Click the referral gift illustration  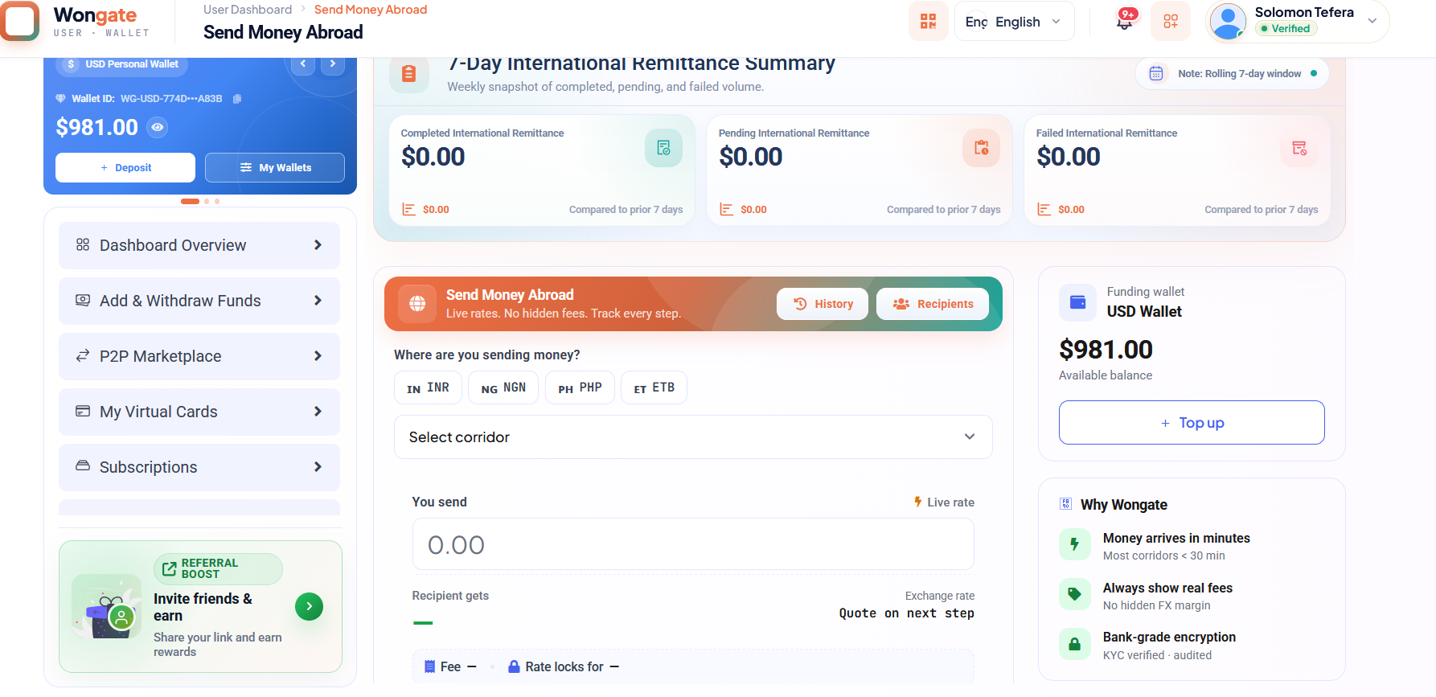point(106,607)
